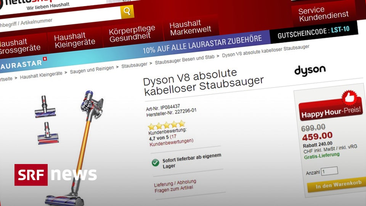This screenshot has width=366, height=206.
Task: Open the Körperpflege Gesundheit menu
Action: pos(132,34)
